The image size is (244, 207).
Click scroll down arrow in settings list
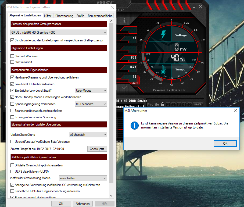point(111,196)
